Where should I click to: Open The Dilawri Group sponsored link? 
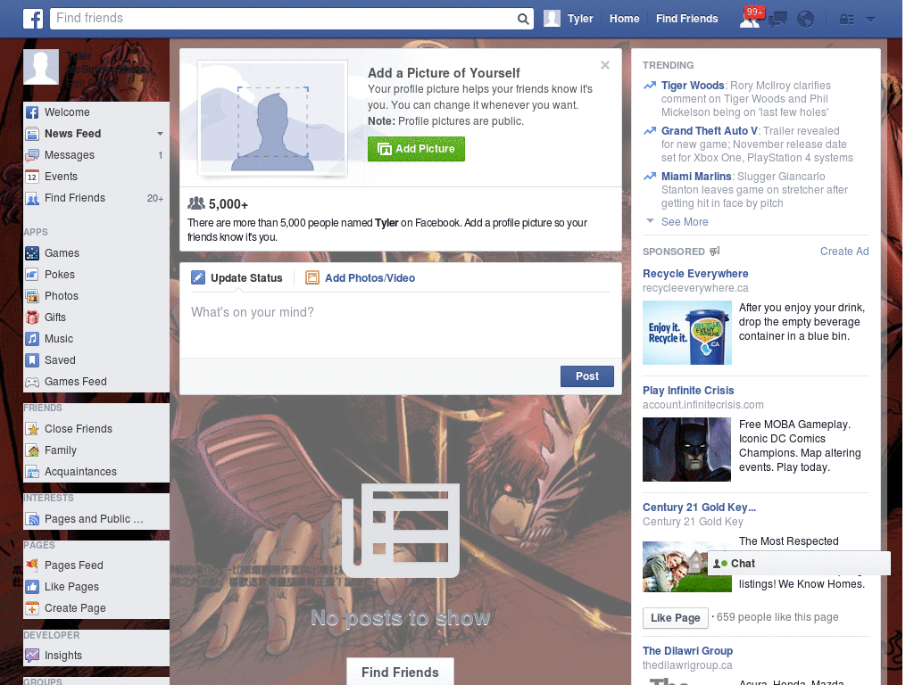[687, 650]
